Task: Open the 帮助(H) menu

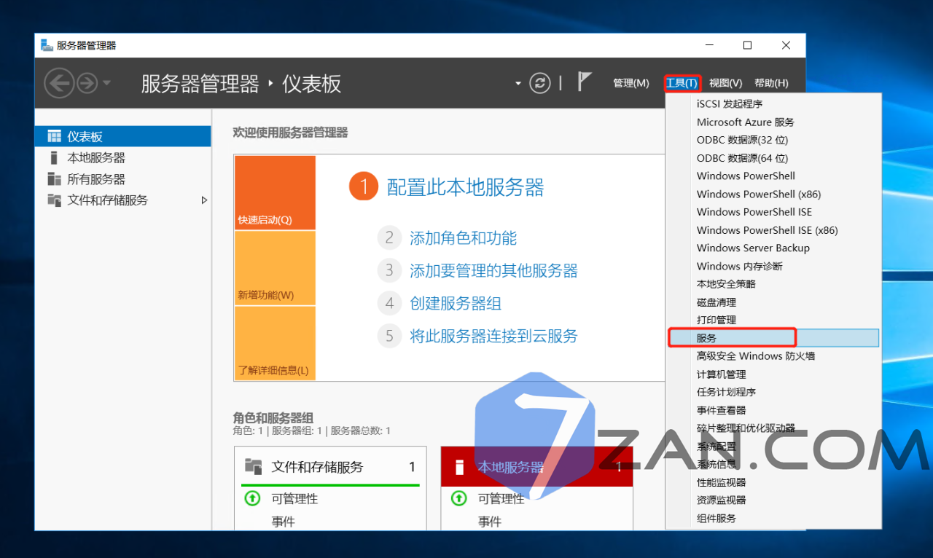Action: point(771,83)
